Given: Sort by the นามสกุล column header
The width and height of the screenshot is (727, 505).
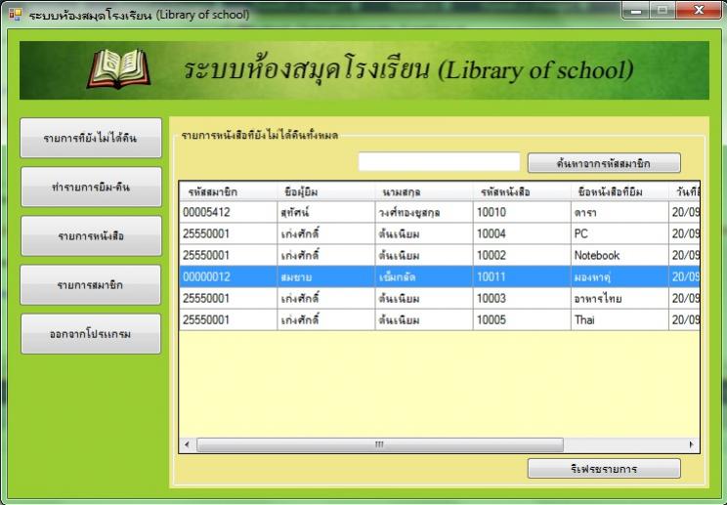Looking at the screenshot, I should (424, 191).
